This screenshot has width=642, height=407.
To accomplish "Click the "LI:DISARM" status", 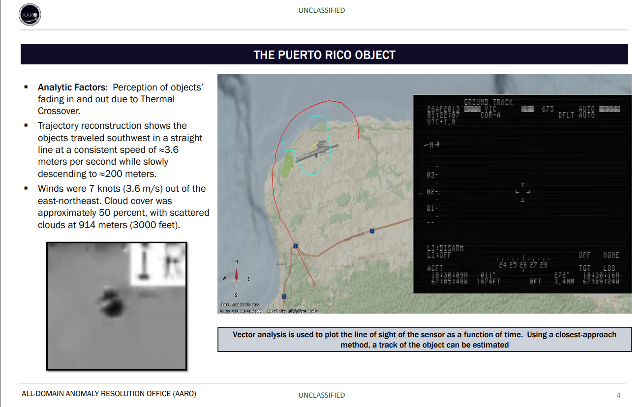I will pyautogui.click(x=445, y=248).
